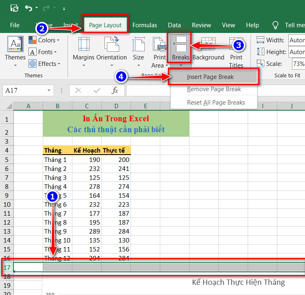Click the 278 value cell

point(87,187)
